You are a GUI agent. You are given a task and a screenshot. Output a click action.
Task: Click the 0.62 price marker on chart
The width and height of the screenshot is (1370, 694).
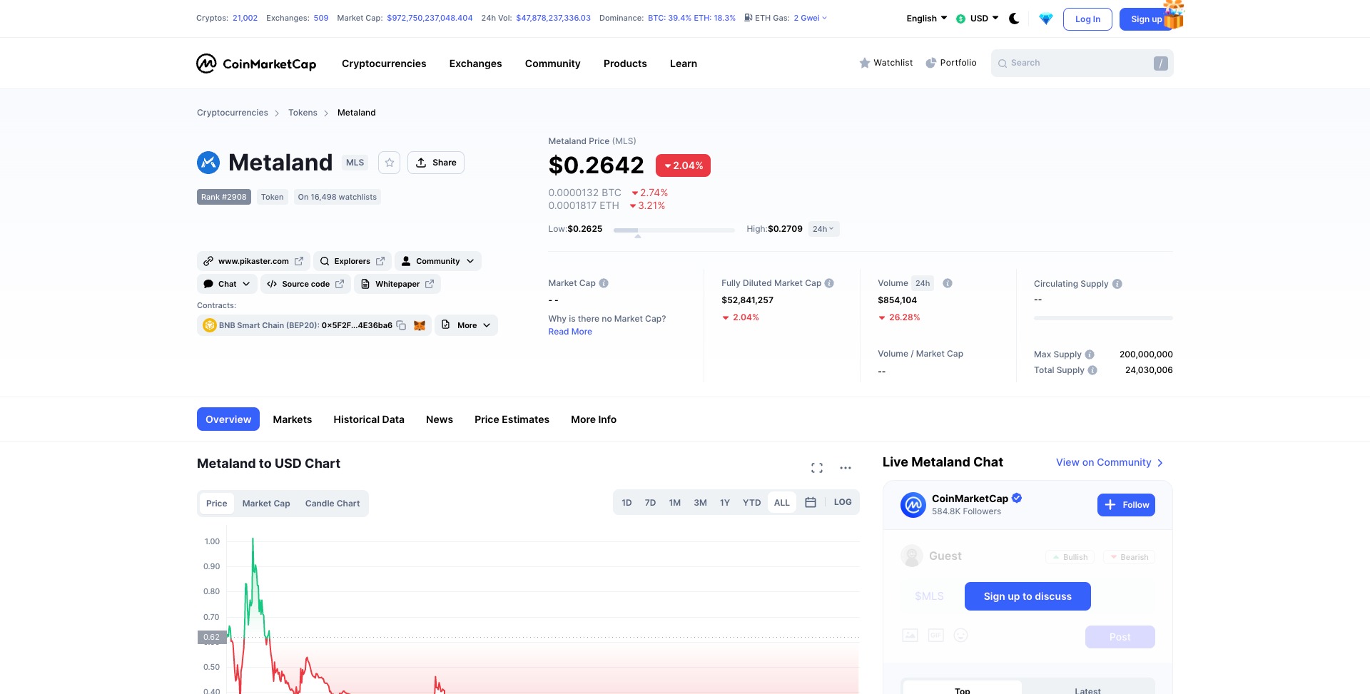[x=212, y=637]
